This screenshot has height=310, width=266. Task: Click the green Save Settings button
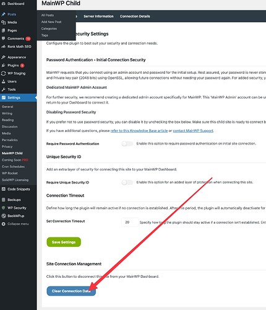(x=64, y=242)
